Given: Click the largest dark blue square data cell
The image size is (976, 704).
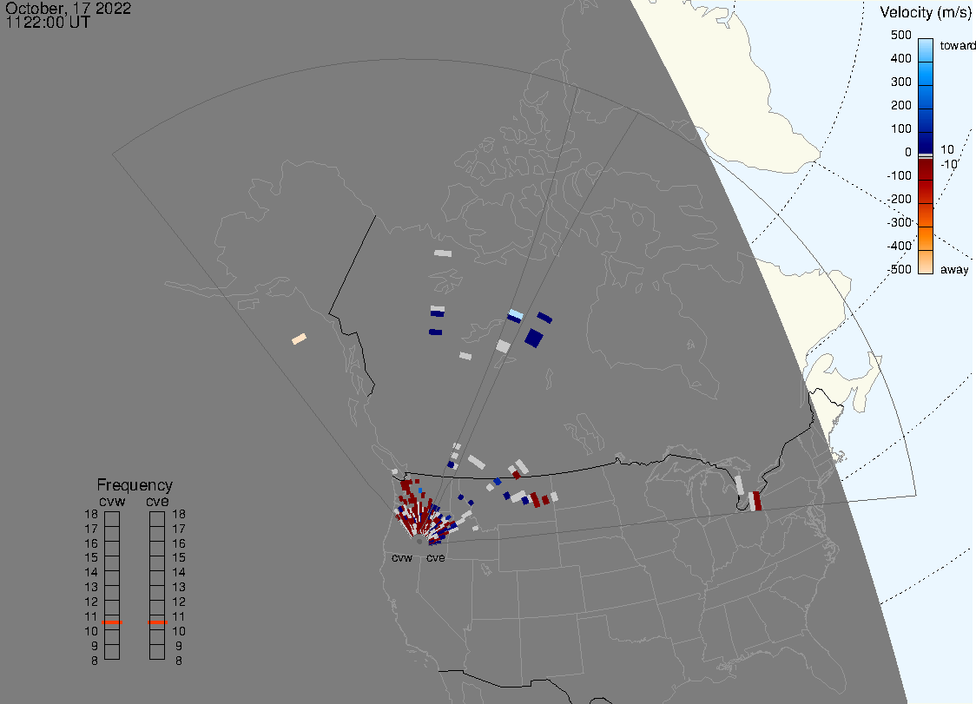Looking at the screenshot, I should pos(533,338).
